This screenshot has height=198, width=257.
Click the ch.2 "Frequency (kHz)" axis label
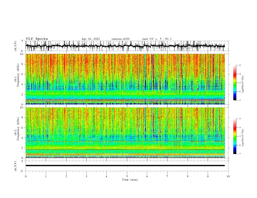(x=18, y=128)
